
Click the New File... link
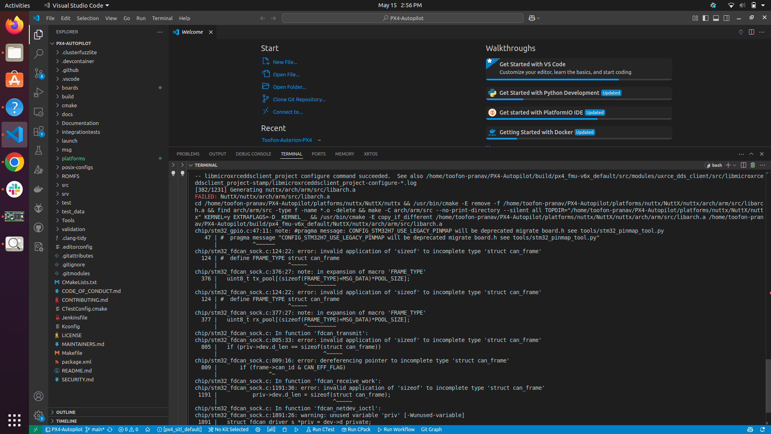(x=285, y=62)
